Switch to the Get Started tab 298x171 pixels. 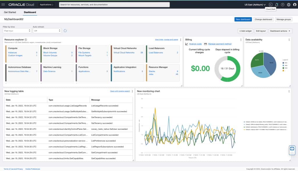pyautogui.click(x=10, y=12)
